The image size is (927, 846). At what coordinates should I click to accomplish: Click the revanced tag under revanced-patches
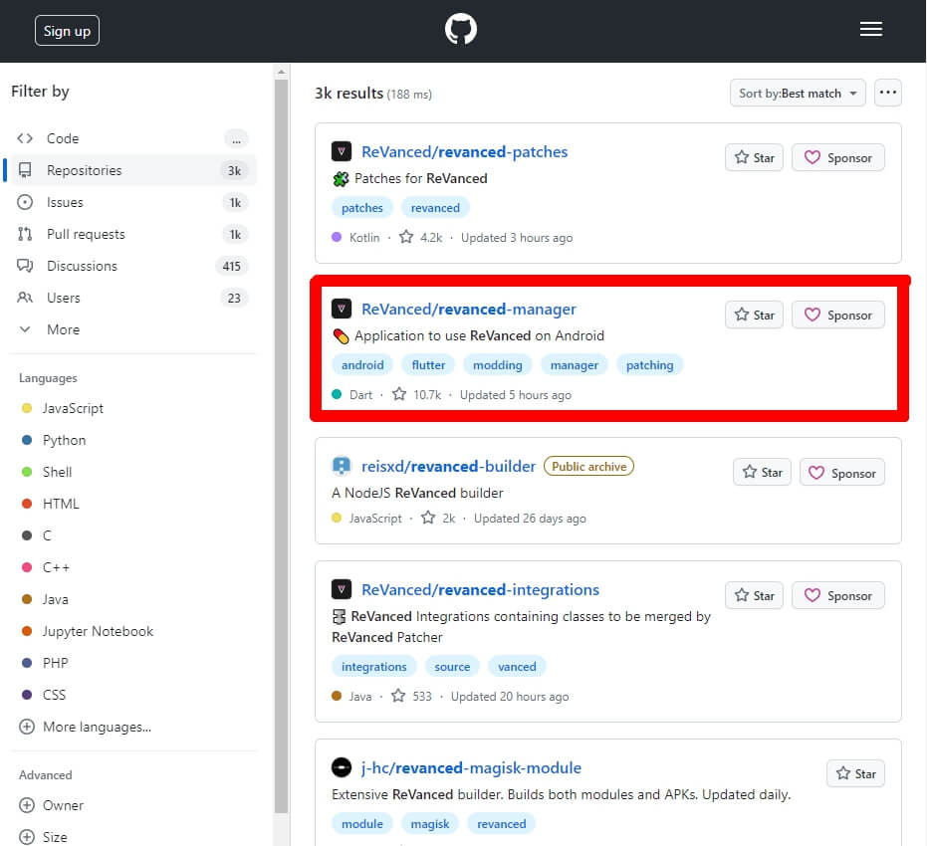pos(435,208)
